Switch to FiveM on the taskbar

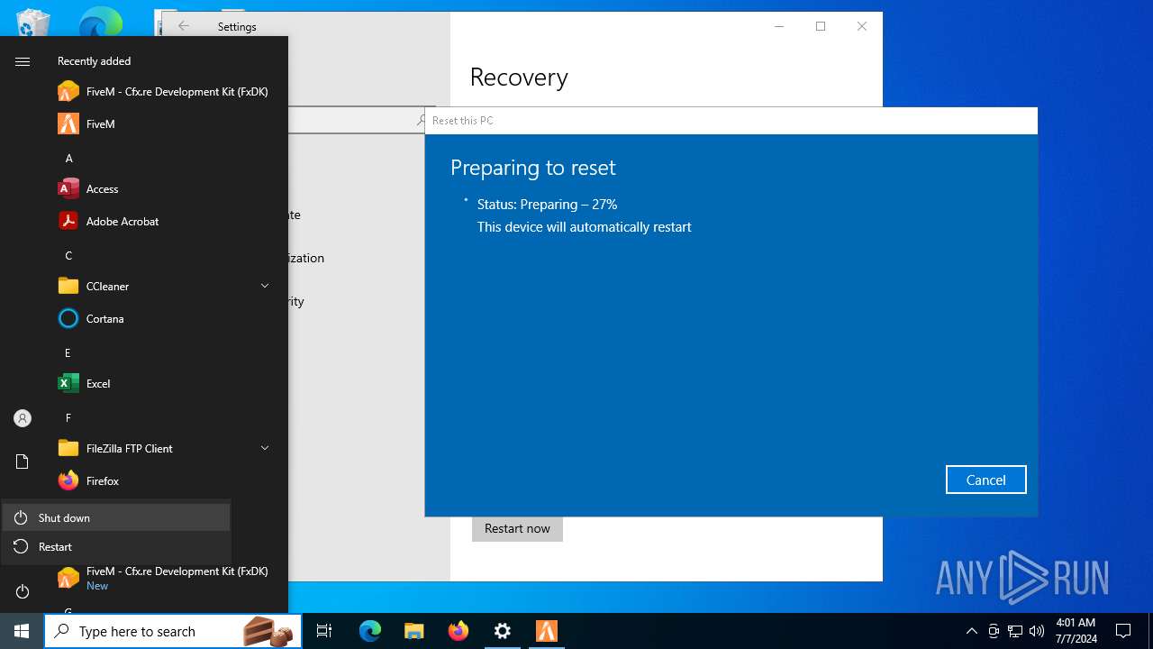[x=547, y=631]
